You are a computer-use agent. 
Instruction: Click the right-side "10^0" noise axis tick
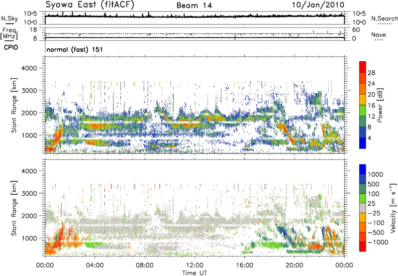point(359,22)
